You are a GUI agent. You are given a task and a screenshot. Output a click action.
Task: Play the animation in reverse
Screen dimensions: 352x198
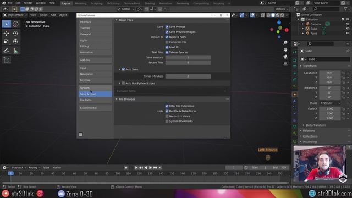(x=146, y=168)
